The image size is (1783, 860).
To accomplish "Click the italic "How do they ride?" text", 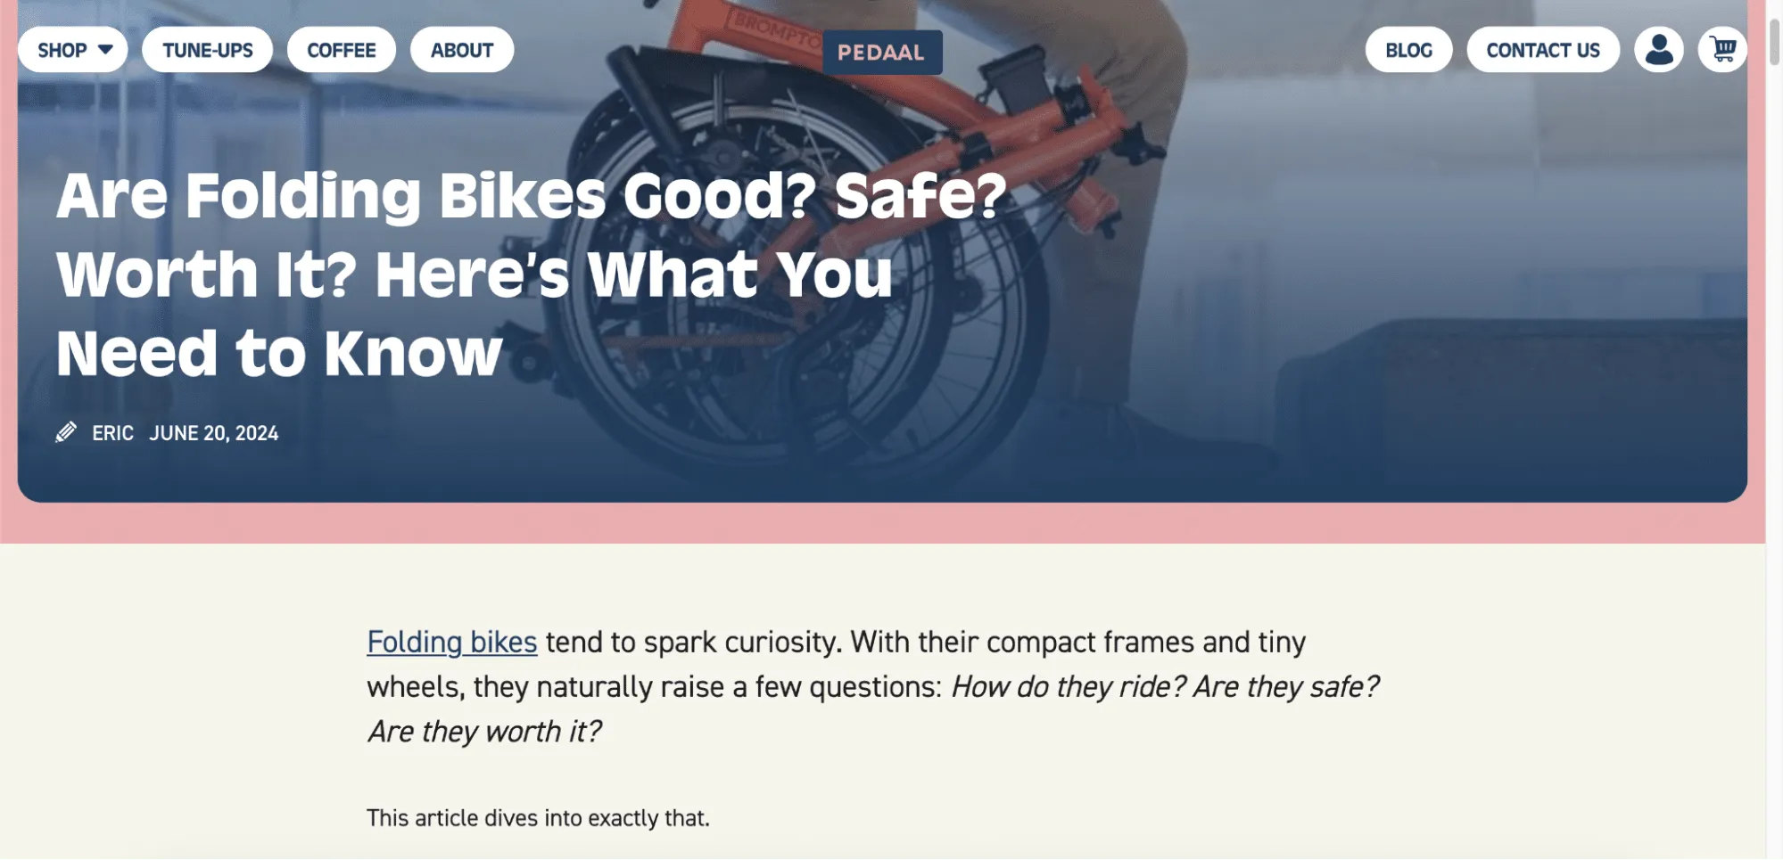I will (x=1068, y=687).
